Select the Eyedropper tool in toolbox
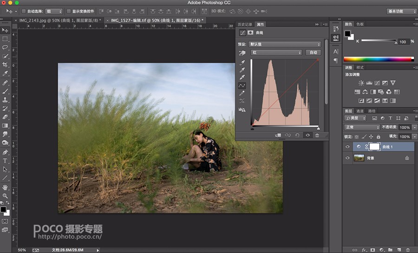 pyautogui.click(x=5, y=73)
